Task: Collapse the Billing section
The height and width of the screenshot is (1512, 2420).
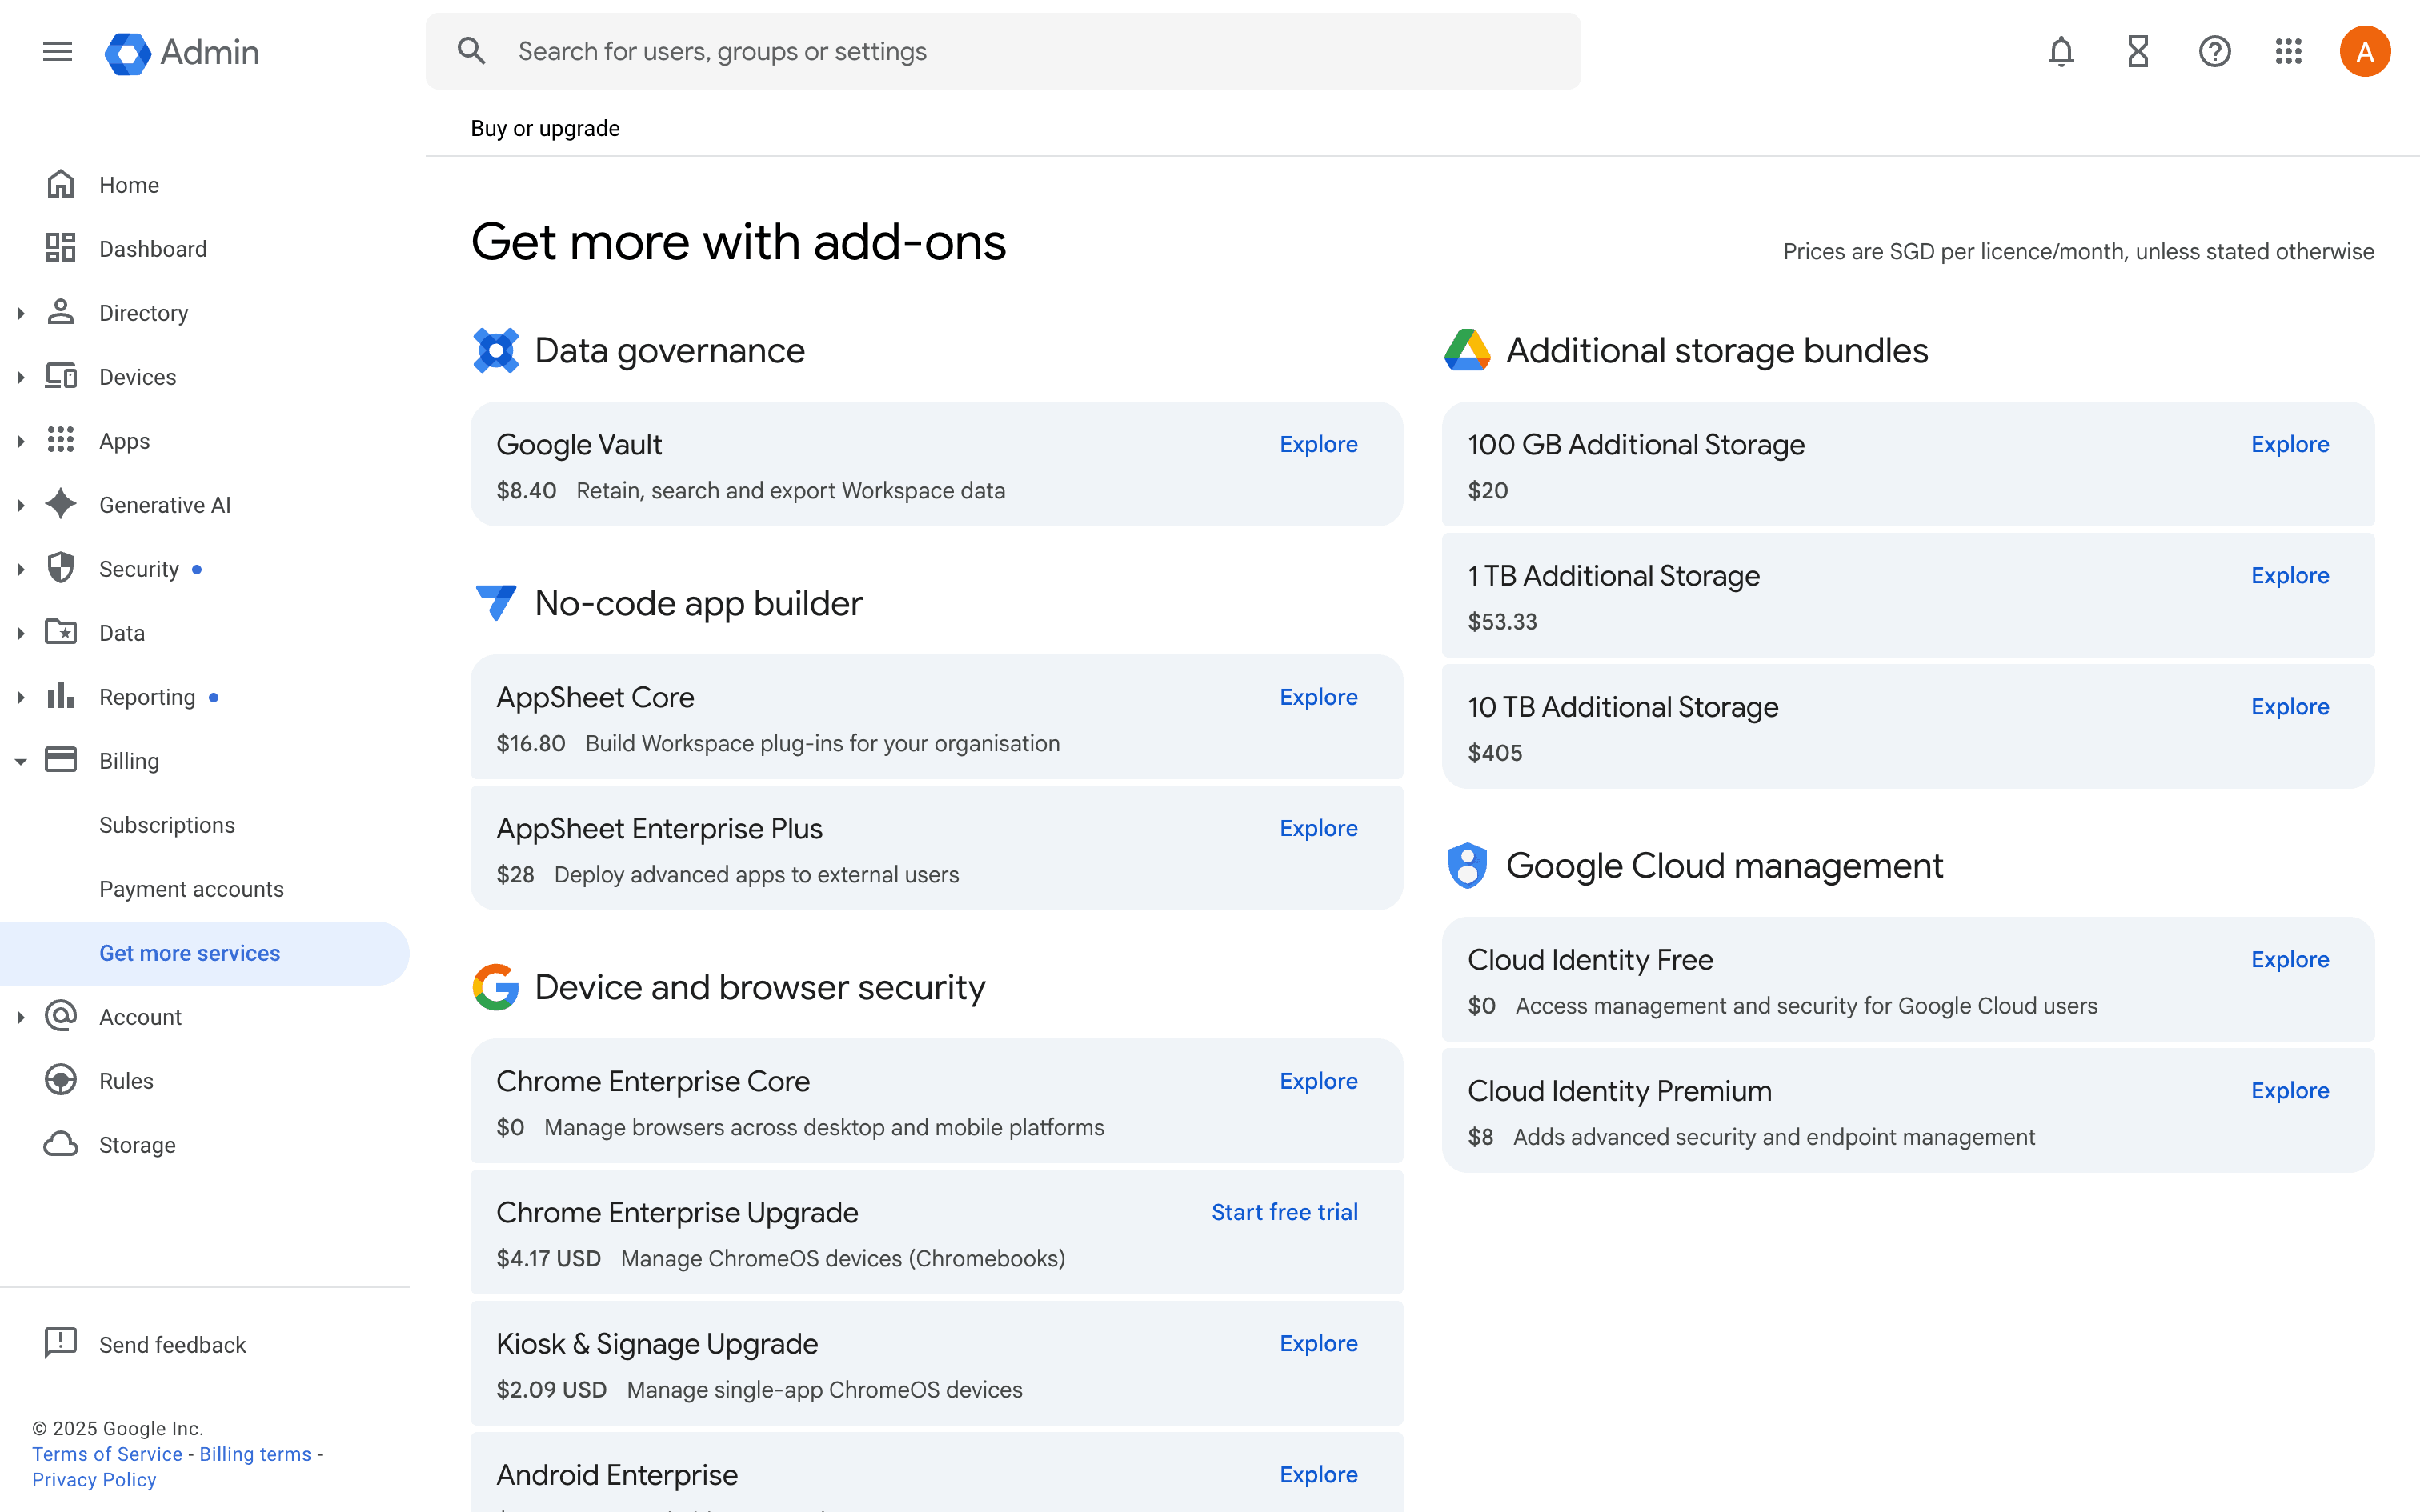Action: pos(22,760)
